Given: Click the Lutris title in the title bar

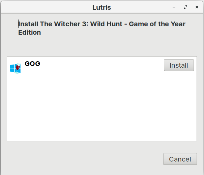Looking at the screenshot, I should coord(101,7).
